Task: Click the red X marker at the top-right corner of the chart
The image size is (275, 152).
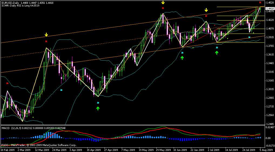Action: (x=260, y=2)
